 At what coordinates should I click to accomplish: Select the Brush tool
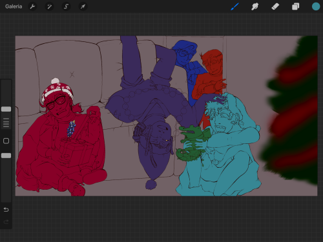pyautogui.click(x=234, y=6)
